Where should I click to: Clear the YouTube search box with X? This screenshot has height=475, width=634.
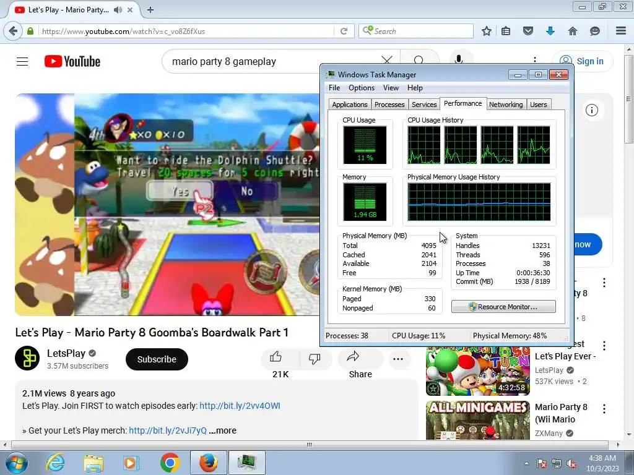tap(387, 61)
